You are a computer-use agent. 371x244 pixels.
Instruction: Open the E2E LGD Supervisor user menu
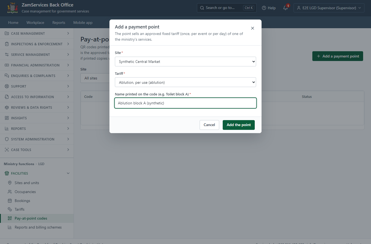tap(329, 8)
